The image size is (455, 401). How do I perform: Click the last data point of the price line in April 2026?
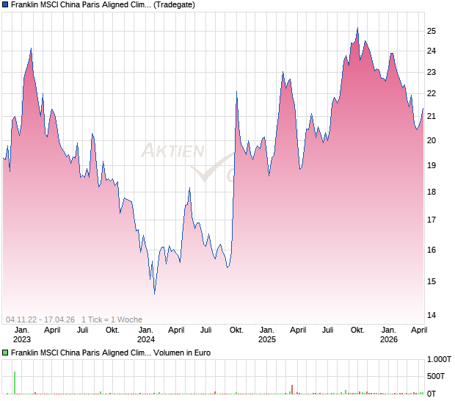point(423,109)
